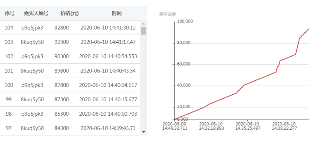The image size is (320, 144).
Task: Select the 时间 column header
Action: (x=117, y=14)
